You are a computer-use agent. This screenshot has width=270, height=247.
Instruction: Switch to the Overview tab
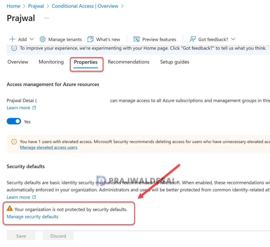18,62
